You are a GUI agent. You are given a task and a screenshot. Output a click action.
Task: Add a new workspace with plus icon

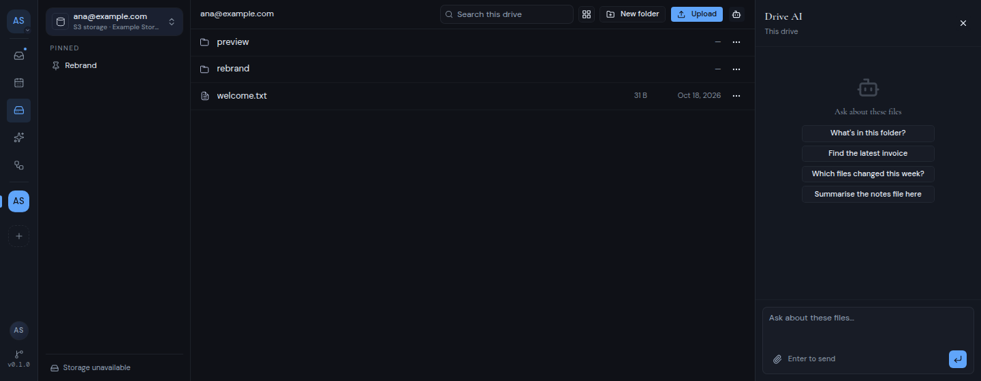18,236
